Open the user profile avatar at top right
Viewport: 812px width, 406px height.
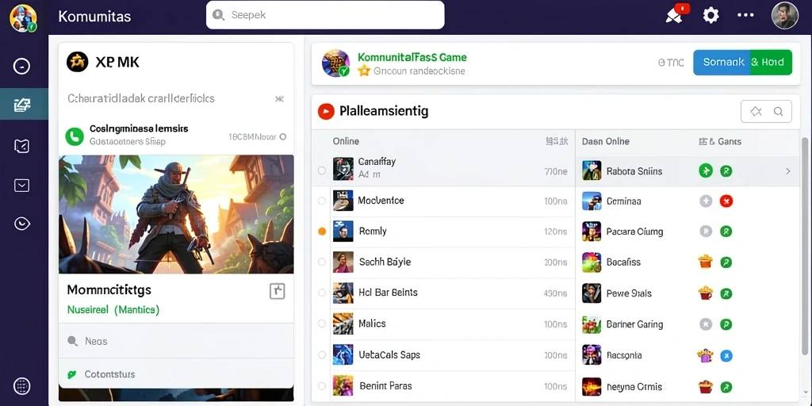click(784, 15)
